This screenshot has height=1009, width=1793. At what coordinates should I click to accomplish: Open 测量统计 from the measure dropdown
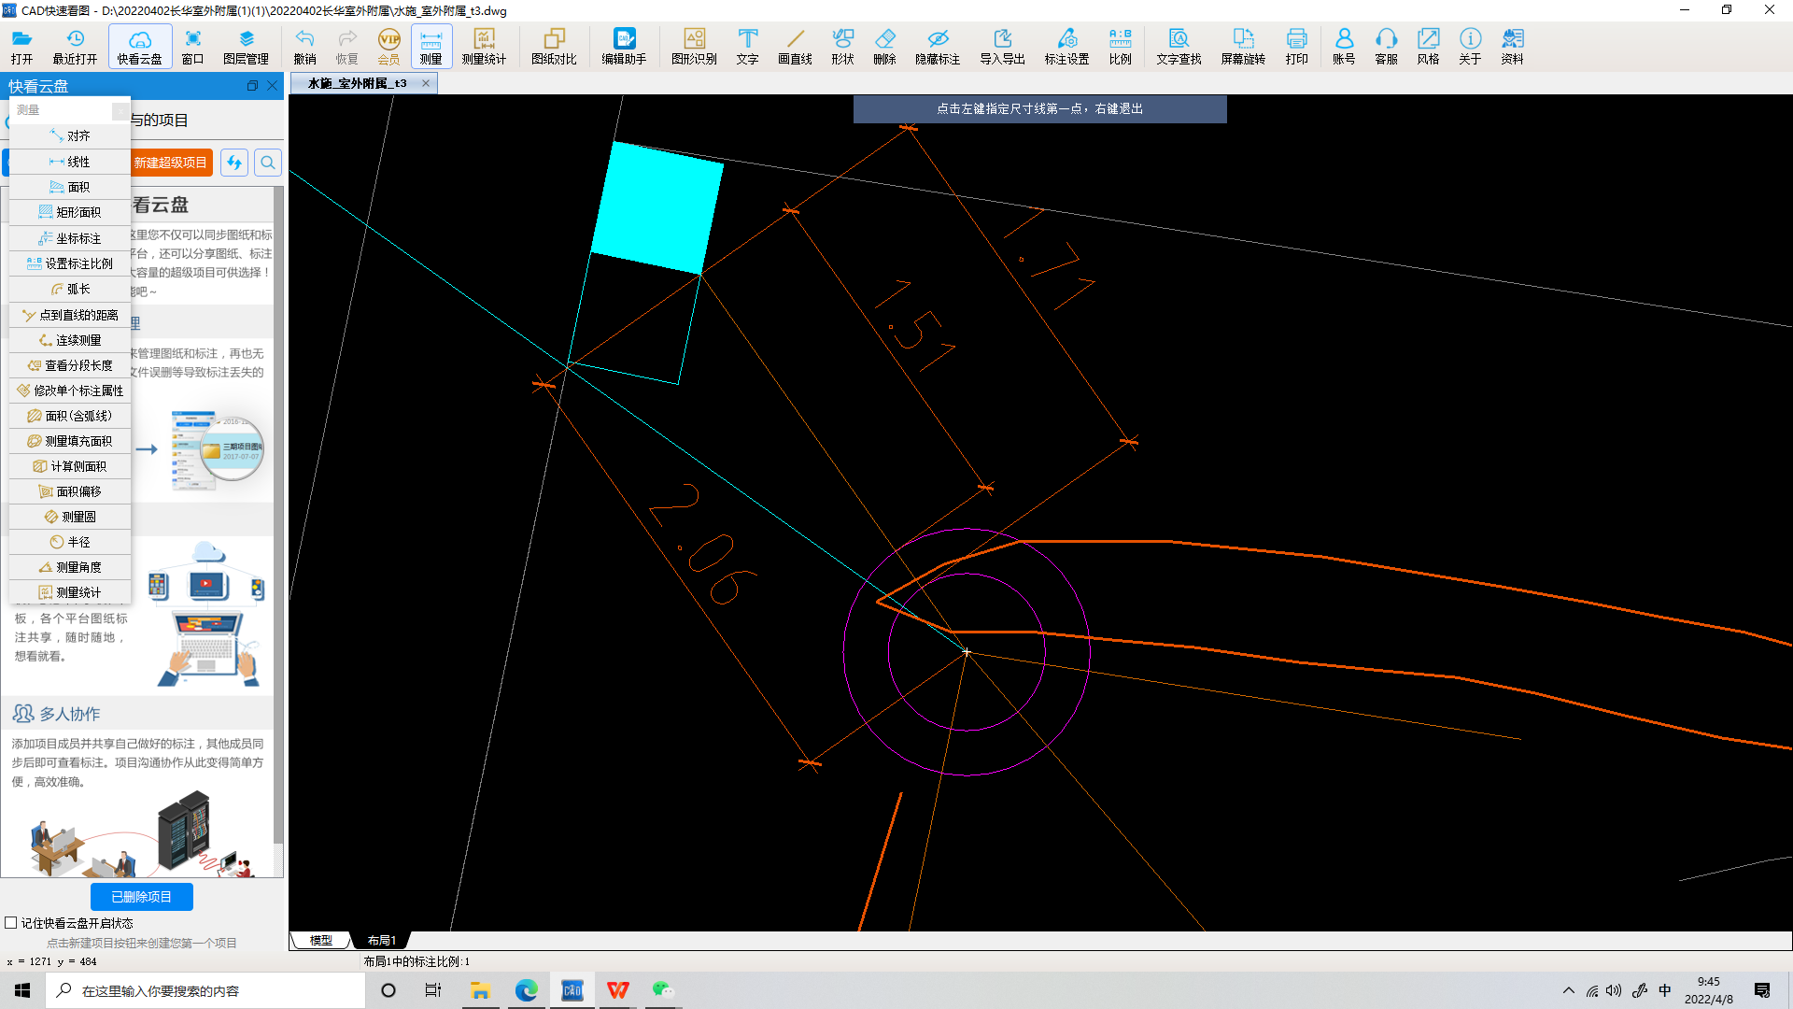(x=70, y=592)
